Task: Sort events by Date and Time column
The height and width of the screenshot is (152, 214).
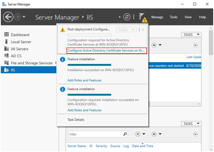Action: [x=143, y=146]
